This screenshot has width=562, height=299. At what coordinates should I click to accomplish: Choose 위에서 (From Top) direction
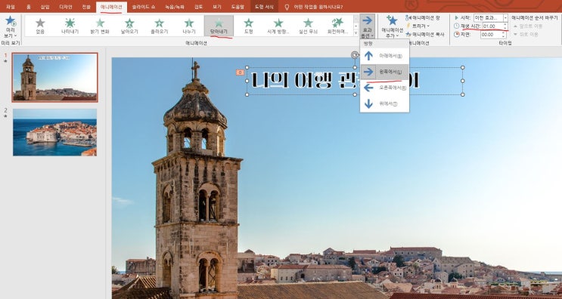tap(384, 104)
